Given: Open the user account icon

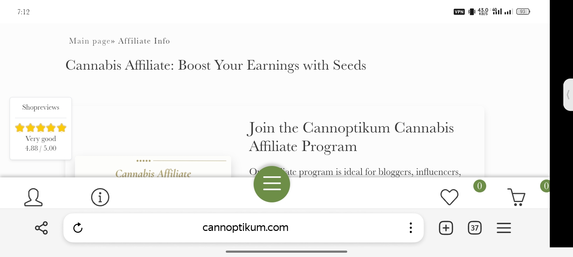Looking at the screenshot, I should click(x=33, y=197).
